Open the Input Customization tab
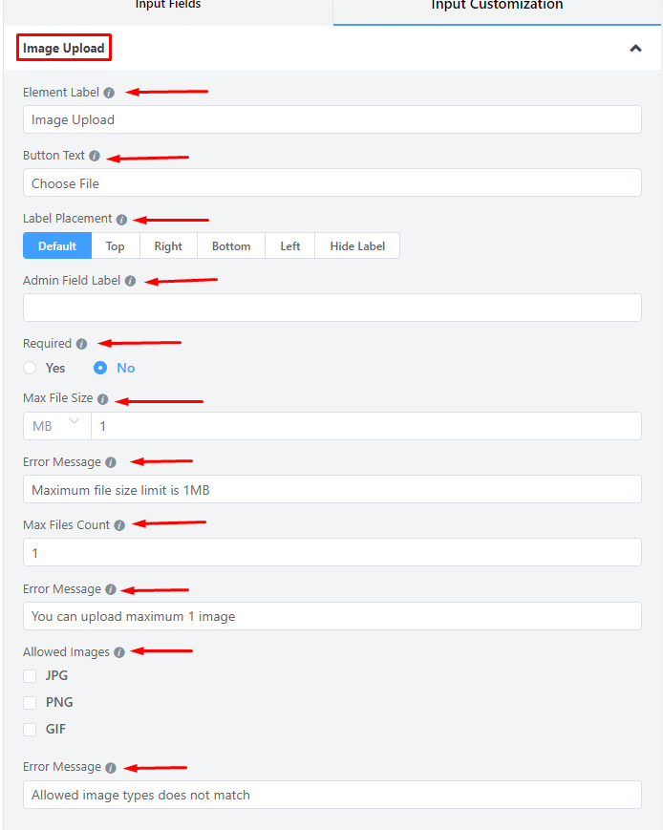Screen dimensions: 663x830 (497, 6)
